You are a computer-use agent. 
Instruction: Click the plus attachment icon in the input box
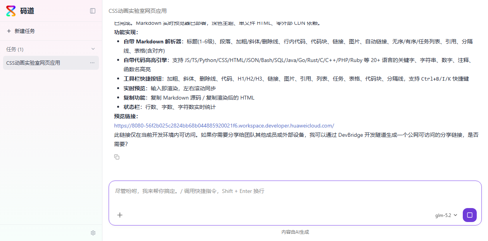[x=120, y=215]
